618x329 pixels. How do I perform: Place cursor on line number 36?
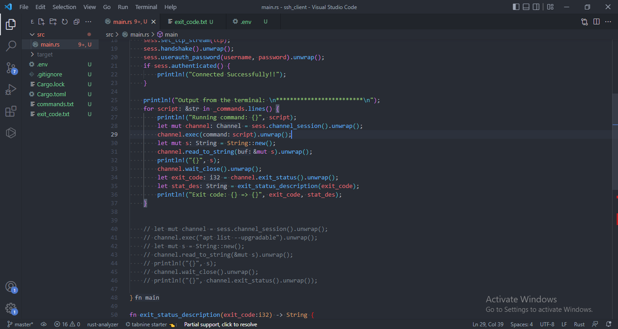point(114,195)
